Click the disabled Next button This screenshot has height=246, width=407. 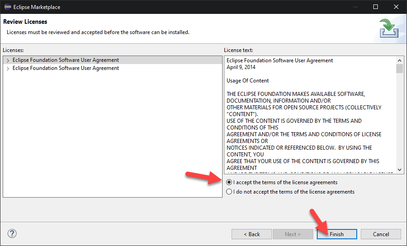click(x=293, y=234)
